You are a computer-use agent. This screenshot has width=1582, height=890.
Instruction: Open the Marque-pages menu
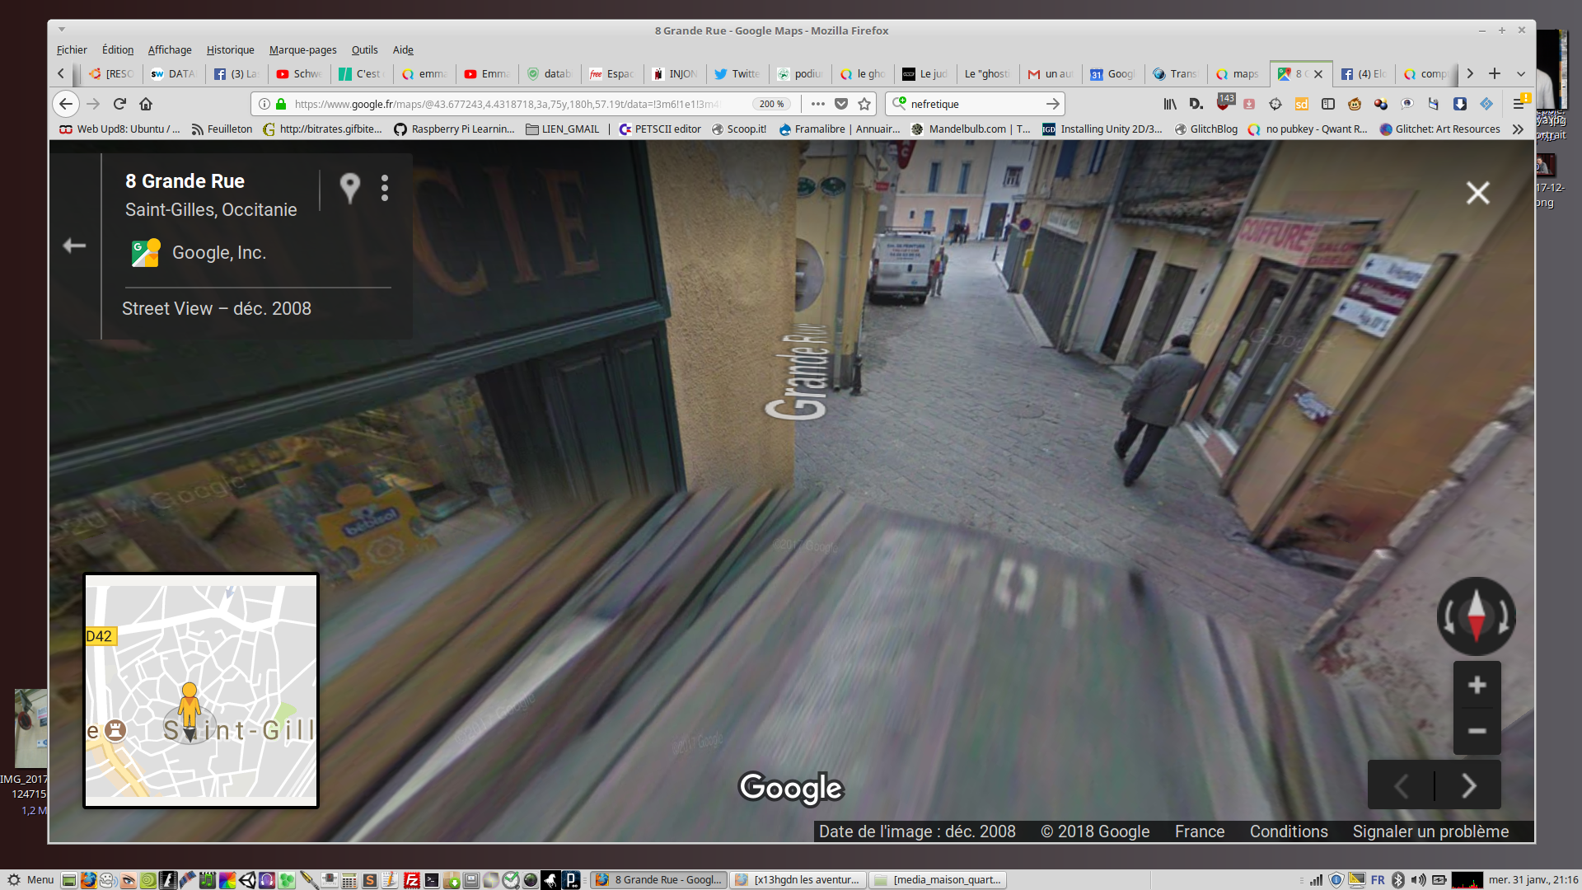click(302, 50)
